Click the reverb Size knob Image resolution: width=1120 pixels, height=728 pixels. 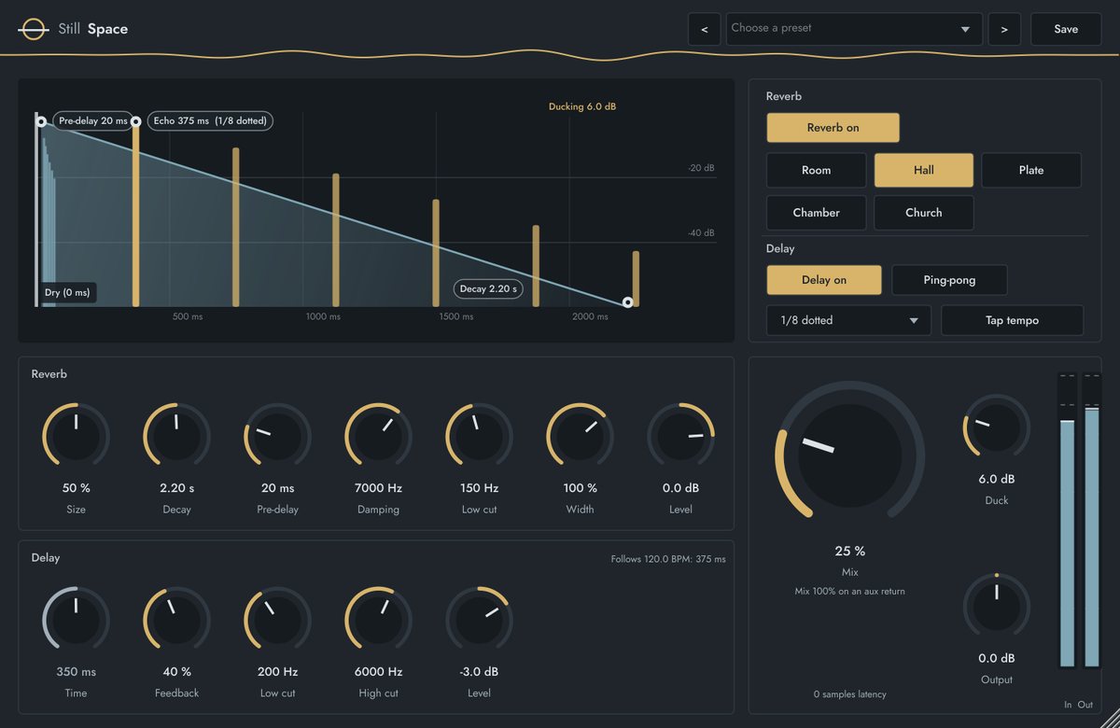pos(76,436)
